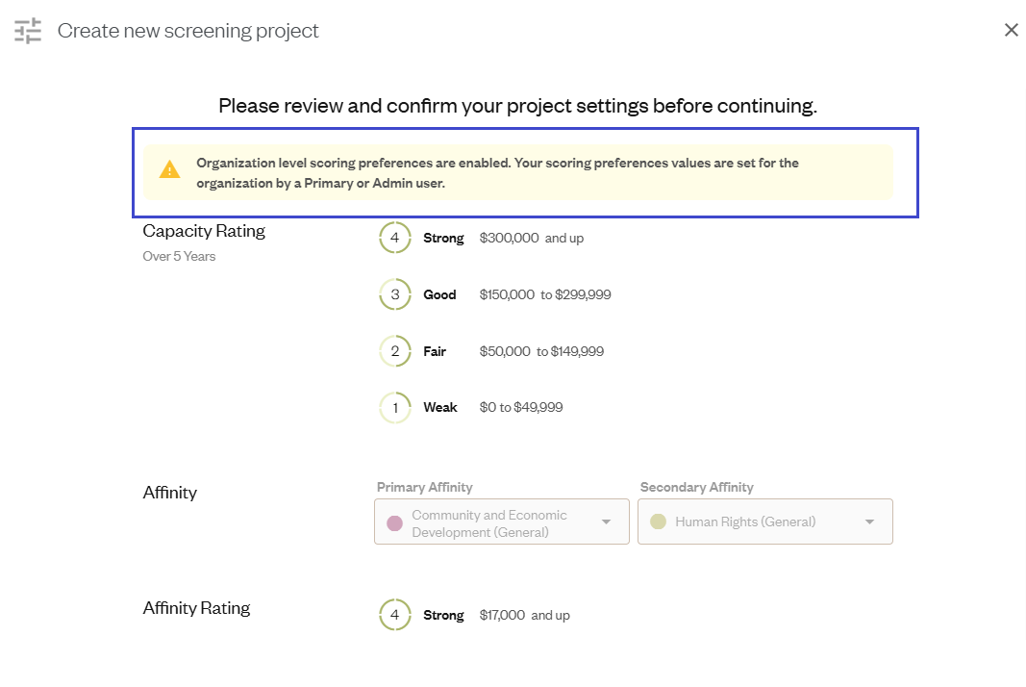
Task: Click the 'Secondary Affinity' field label
Action: pos(697,487)
